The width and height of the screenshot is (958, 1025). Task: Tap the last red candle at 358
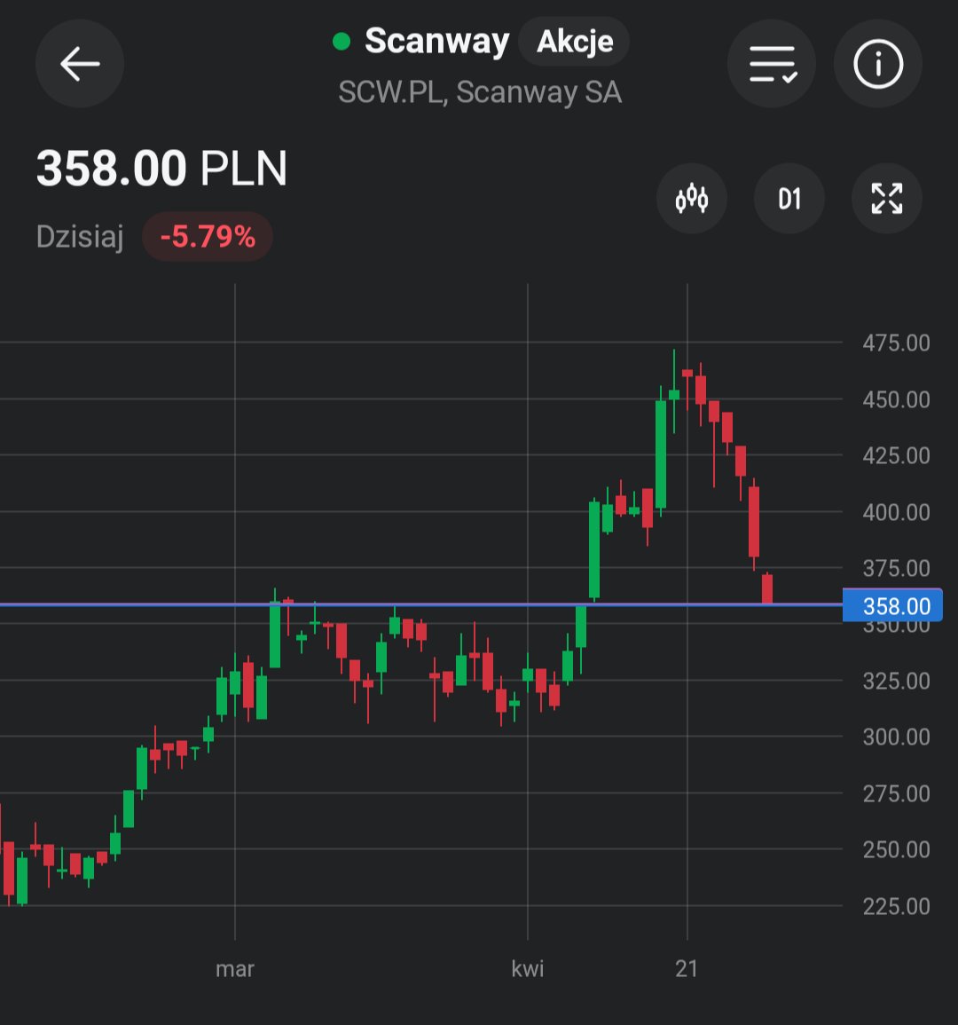(767, 588)
